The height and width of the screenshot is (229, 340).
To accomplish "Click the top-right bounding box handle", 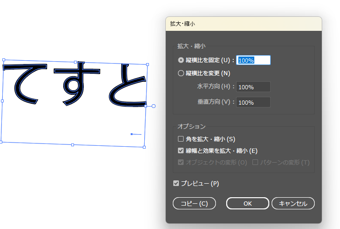I will (x=148, y=64).
